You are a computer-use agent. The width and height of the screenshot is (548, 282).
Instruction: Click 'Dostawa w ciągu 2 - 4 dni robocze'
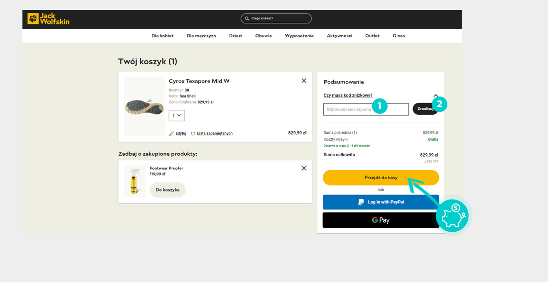tap(346, 146)
